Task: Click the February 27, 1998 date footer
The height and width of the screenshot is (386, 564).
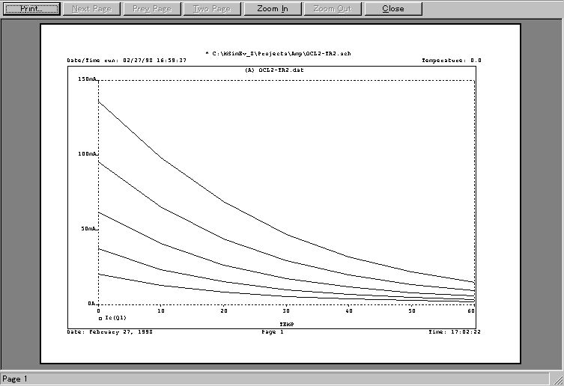Action: tap(109, 331)
